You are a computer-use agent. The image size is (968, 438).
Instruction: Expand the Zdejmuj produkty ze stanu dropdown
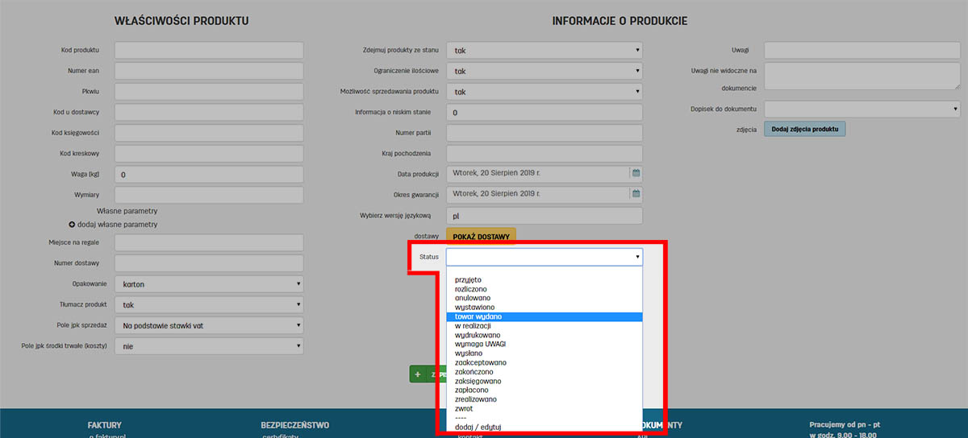point(544,50)
